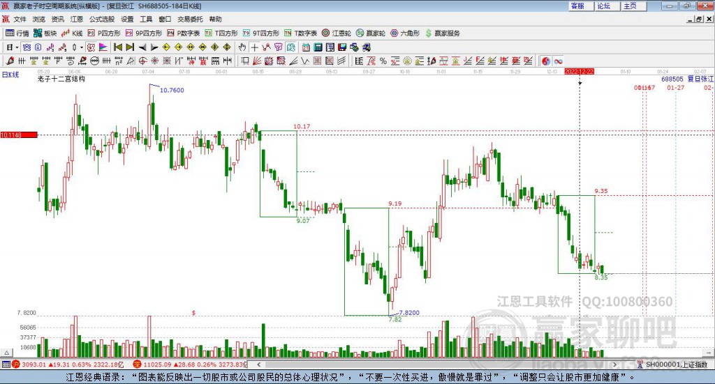Screen dimensions: 715x384
Task: Click the floppy disk save icon
Action: tap(342, 47)
